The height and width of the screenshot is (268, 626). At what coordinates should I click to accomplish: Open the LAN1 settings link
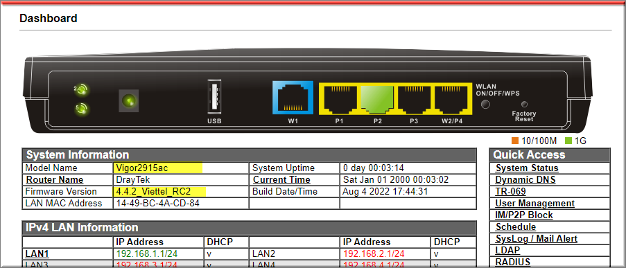point(37,253)
